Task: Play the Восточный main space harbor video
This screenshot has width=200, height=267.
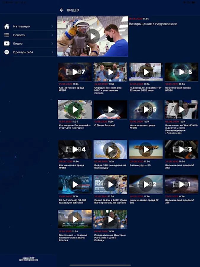Action: 75,219
